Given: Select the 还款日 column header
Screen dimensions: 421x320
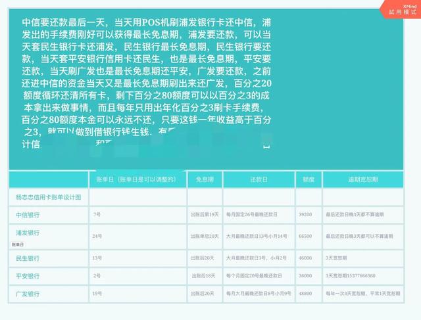Looking at the screenshot, I should pos(259,179).
